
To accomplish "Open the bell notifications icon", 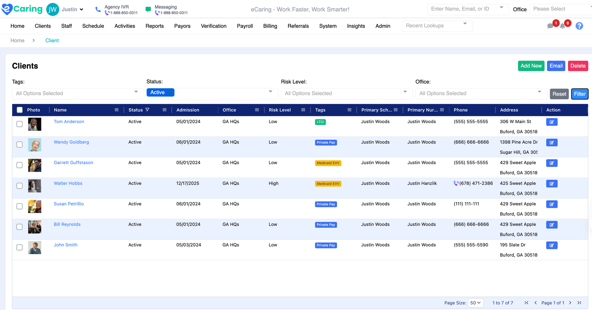I will pos(562,26).
